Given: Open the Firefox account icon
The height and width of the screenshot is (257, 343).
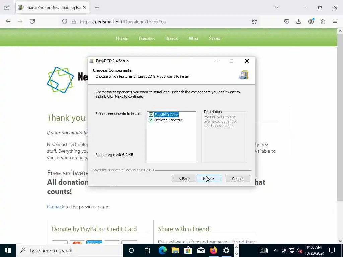Looking at the screenshot, I should click(311, 21).
